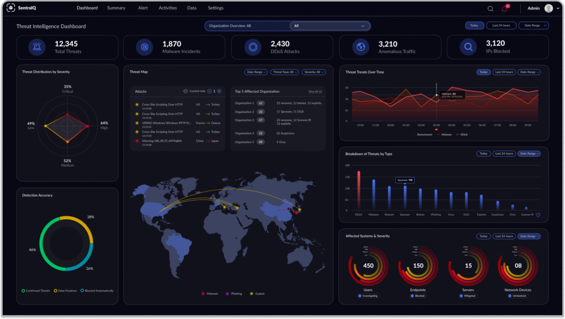Select Last 24 hours in Breakdown panel
Screen dimensions: 565x319
point(504,153)
